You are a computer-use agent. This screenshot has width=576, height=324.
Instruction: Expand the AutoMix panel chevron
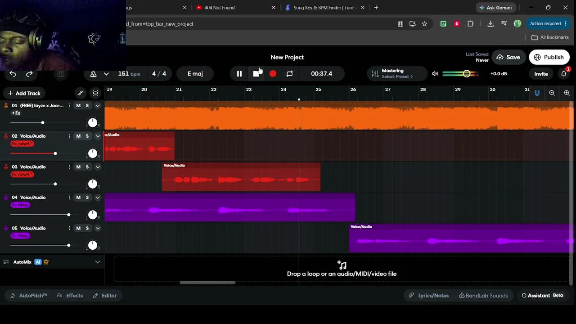98,262
